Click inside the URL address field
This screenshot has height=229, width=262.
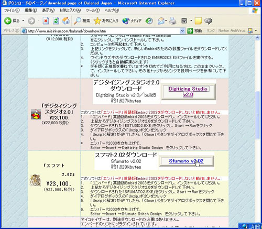[103, 31]
